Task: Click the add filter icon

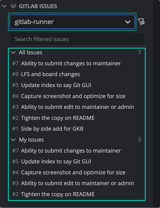Action: [141, 22]
